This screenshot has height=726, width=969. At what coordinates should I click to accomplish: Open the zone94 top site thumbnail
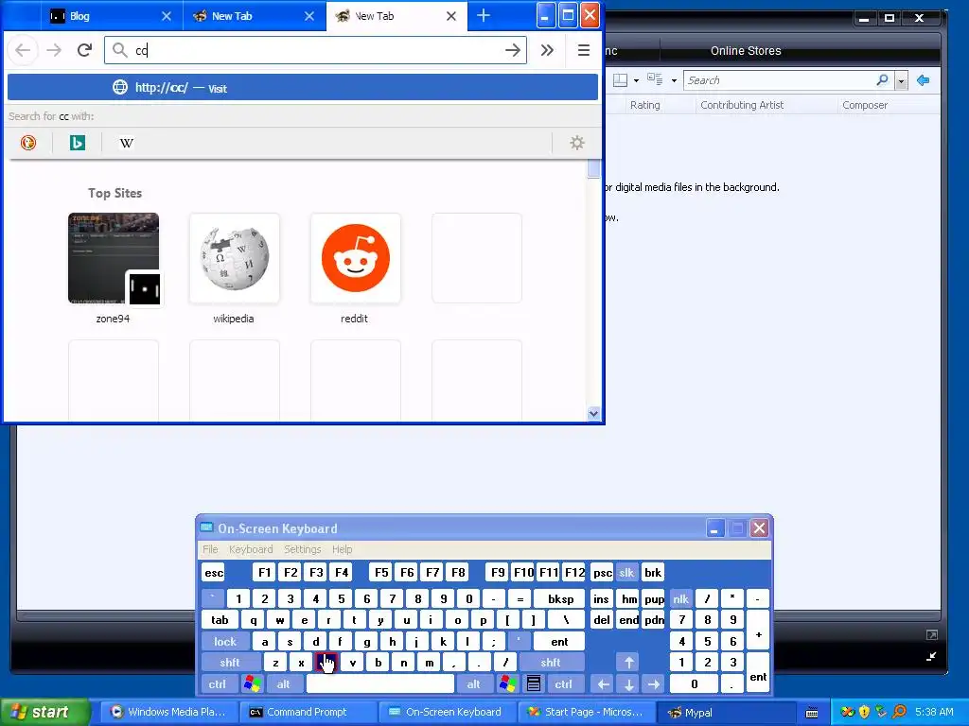(x=114, y=258)
